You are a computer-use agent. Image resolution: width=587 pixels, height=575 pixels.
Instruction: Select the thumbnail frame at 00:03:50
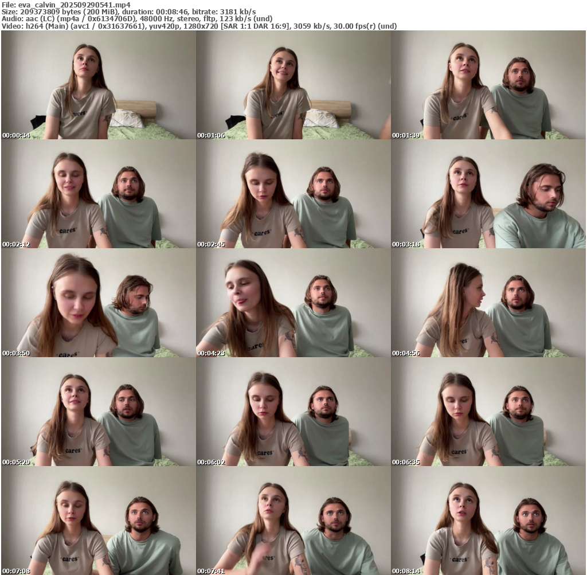[99, 303]
